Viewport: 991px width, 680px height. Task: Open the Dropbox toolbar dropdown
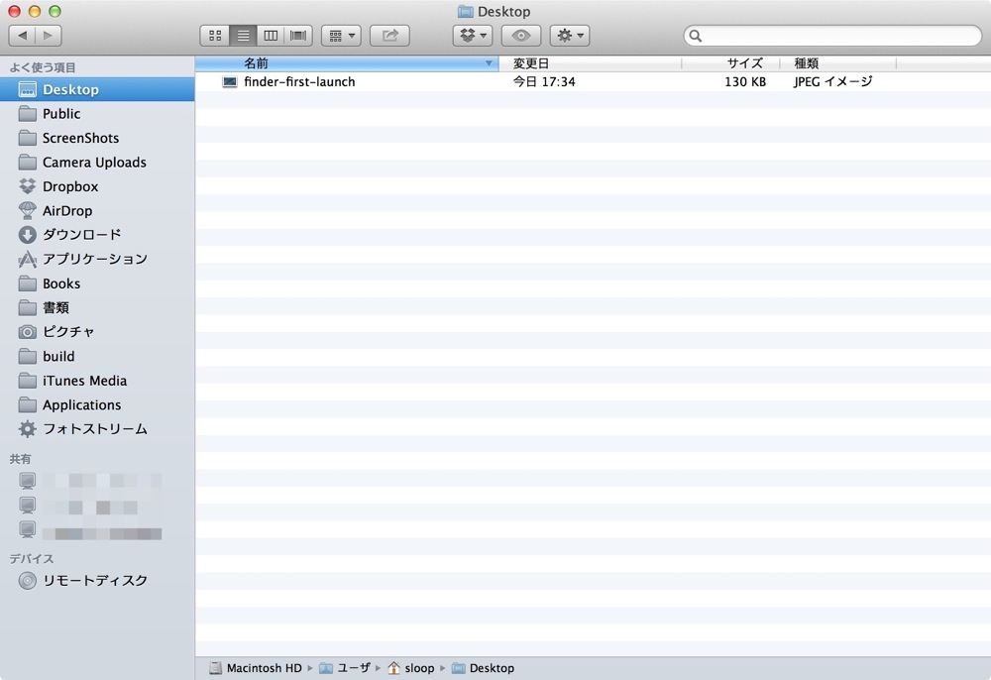tap(473, 36)
